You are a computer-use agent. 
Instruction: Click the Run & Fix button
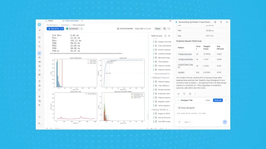click(x=54, y=29)
